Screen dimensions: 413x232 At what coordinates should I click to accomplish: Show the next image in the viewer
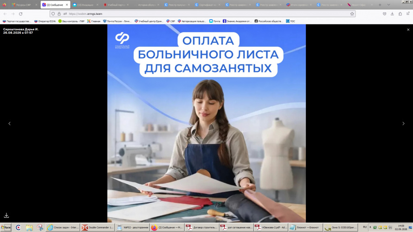click(x=403, y=123)
